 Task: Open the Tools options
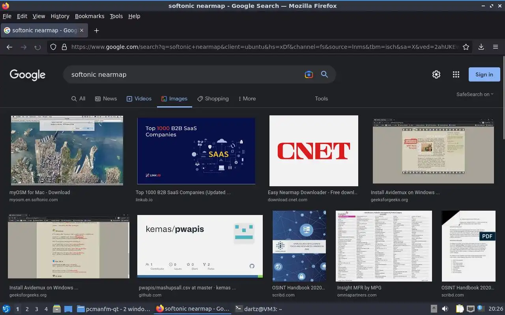pyautogui.click(x=321, y=98)
